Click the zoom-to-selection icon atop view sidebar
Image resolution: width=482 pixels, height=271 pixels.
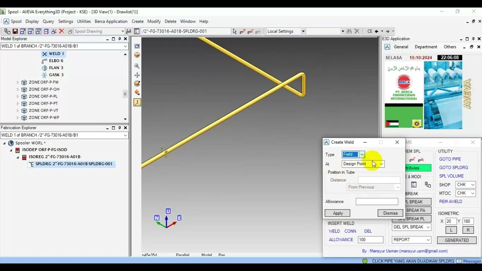click(137, 46)
